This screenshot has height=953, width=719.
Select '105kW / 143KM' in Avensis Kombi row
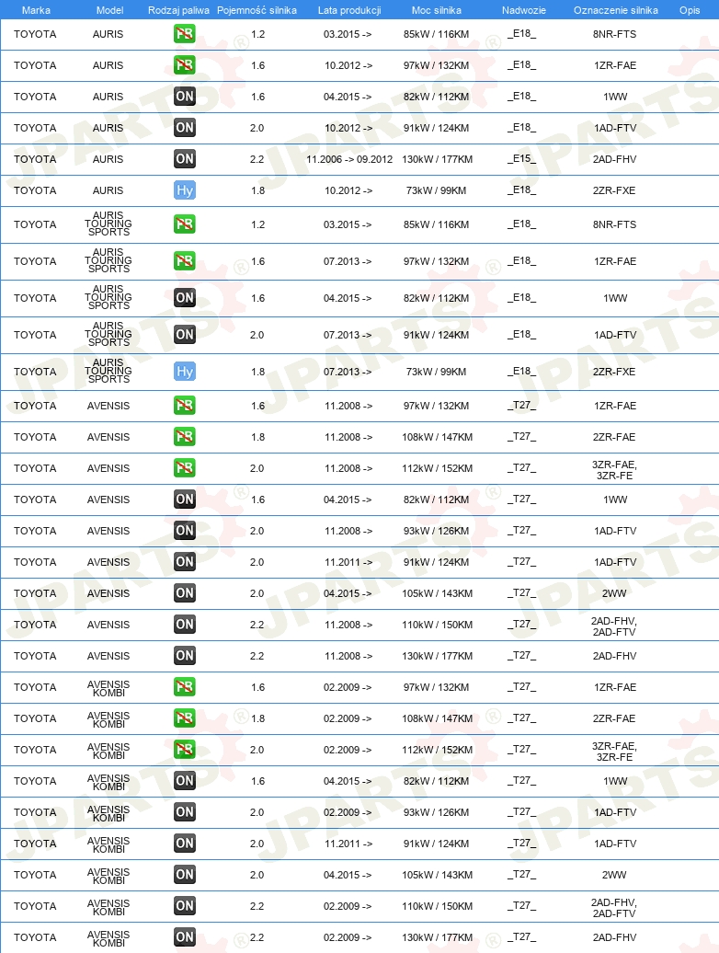coord(438,875)
